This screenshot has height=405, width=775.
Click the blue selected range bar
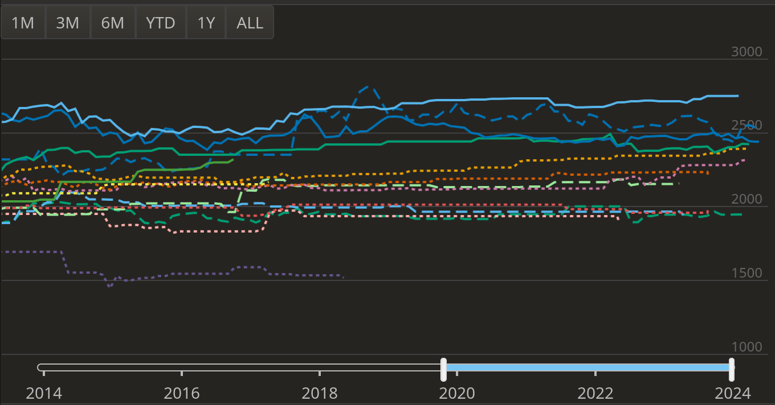tap(587, 368)
